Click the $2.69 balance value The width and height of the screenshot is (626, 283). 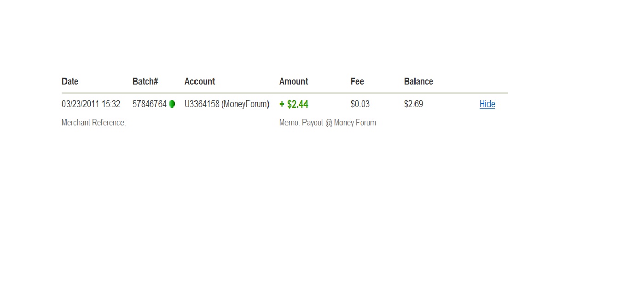[413, 104]
